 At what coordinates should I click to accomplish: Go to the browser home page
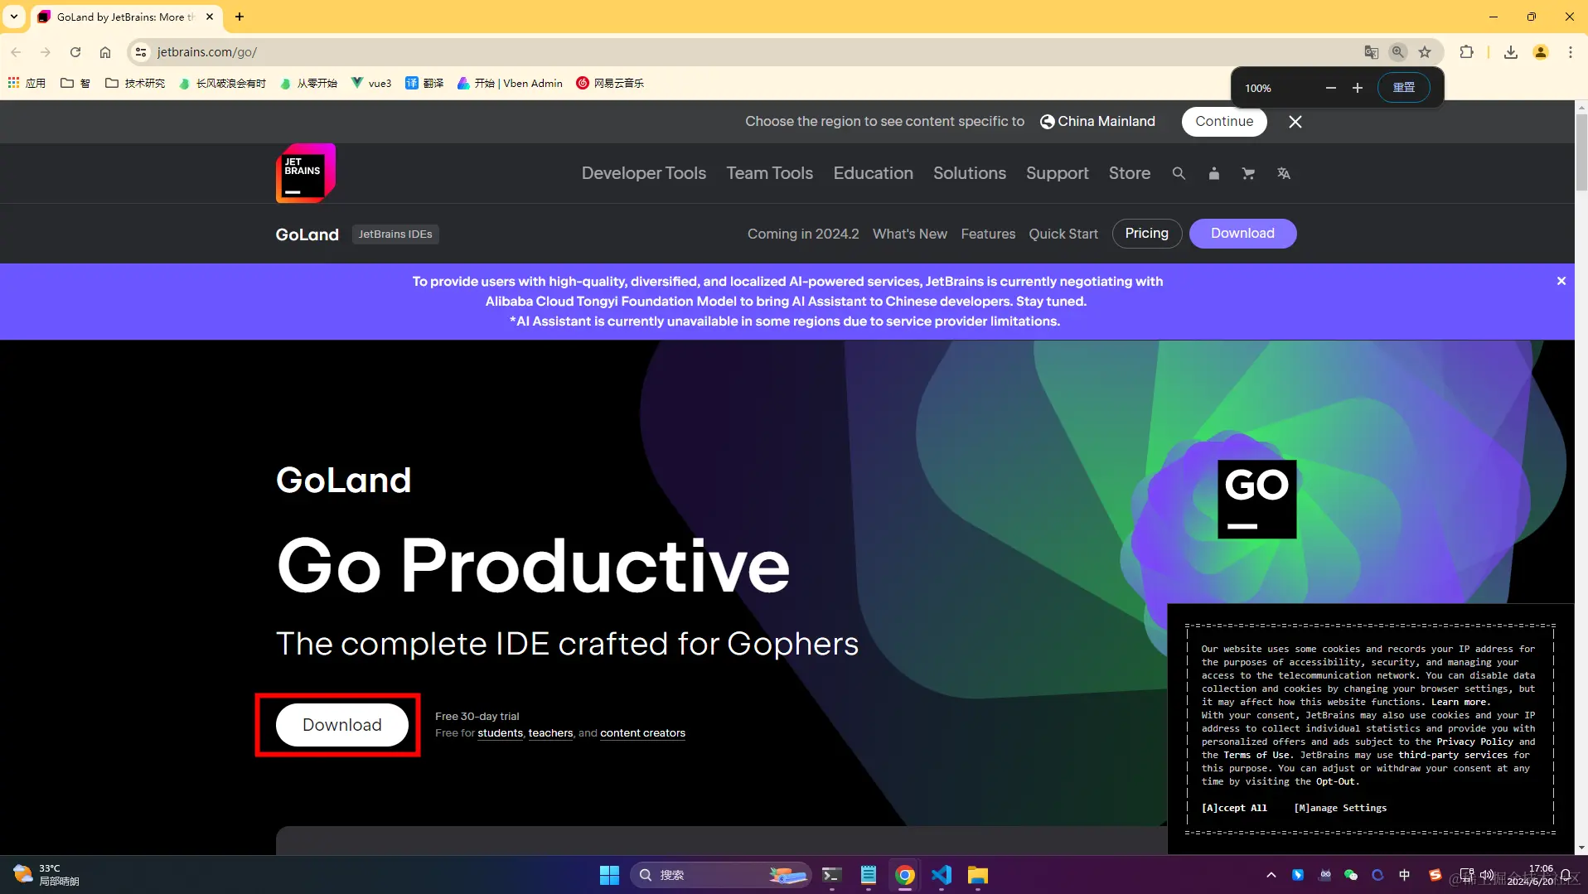pos(105,52)
